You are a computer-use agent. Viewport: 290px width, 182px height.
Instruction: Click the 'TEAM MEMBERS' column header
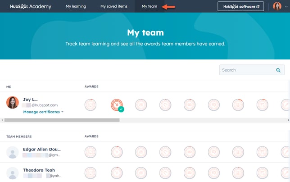click(19, 136)
